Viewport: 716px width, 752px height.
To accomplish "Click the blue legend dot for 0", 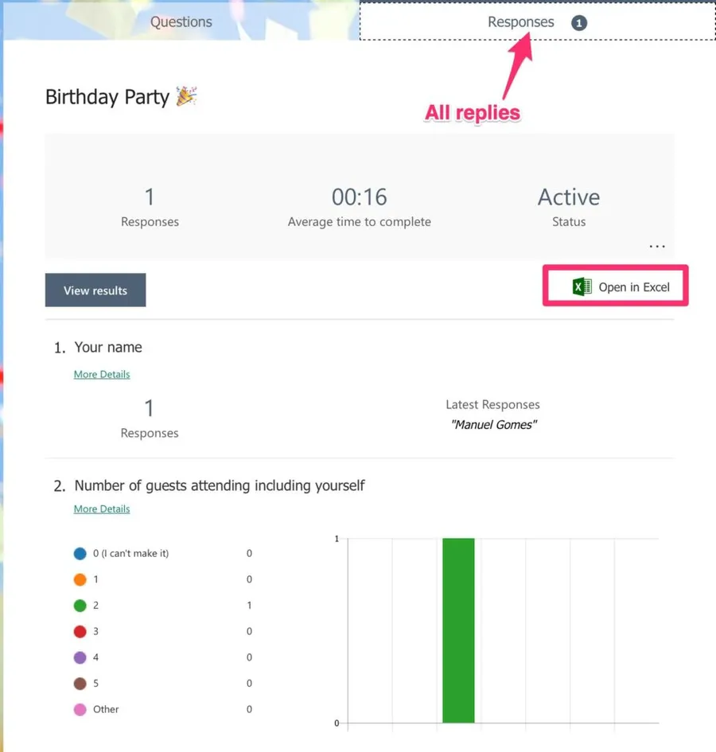I will coord(80,553).
